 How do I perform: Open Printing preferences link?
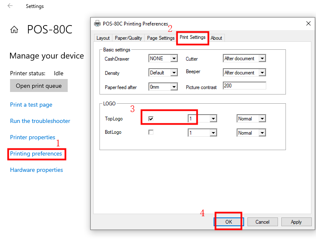pos(36,153)
